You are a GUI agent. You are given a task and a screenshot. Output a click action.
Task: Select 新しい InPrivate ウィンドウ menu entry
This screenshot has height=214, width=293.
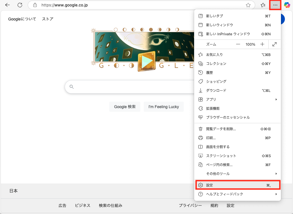pyautogui.click(x=238, y=34)
